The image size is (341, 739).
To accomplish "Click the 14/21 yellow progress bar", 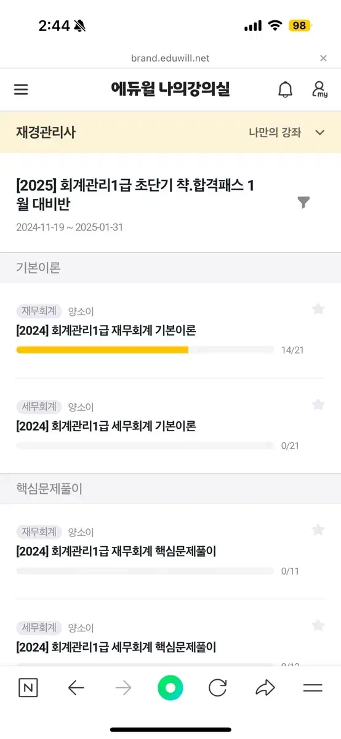I will pyautogui.click(x=145, y=350).
